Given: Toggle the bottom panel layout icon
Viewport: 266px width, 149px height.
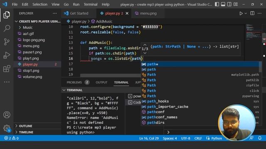Looking at the screenshot, I should [223, 4].
